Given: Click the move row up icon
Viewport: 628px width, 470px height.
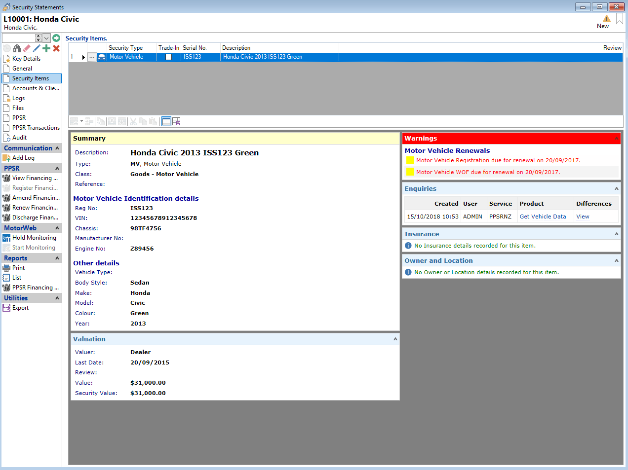Looking at the screenshot, I should (x=112, y=121).
